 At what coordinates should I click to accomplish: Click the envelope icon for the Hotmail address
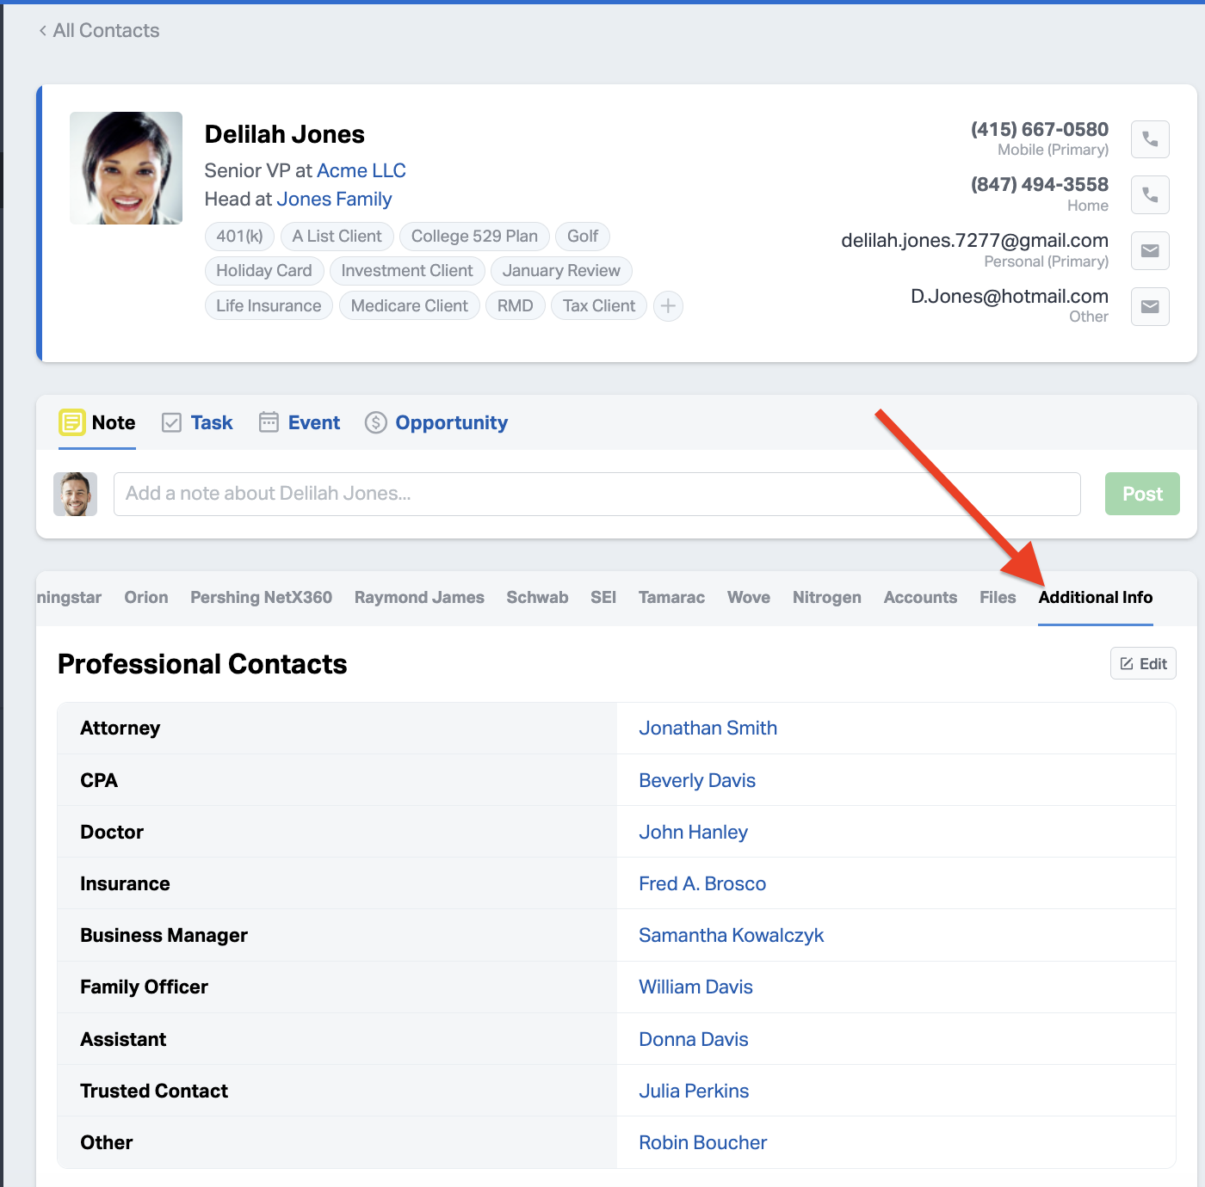coord(1149,307)
